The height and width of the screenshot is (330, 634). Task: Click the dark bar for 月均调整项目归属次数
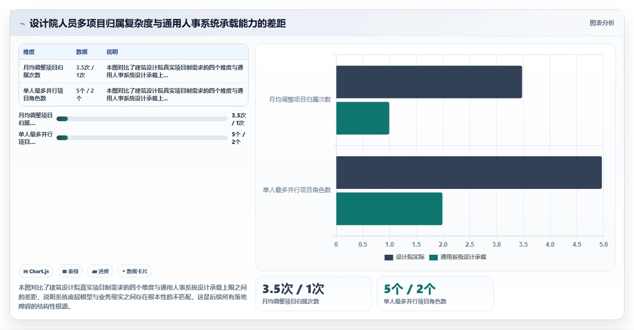(x=429, y=82)
